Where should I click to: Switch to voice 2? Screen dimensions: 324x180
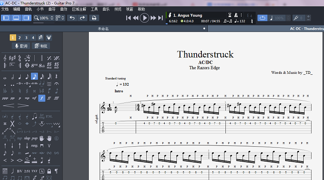[19, 38]
